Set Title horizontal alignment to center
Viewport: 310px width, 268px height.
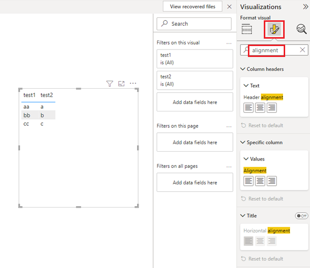coord(260,241)
